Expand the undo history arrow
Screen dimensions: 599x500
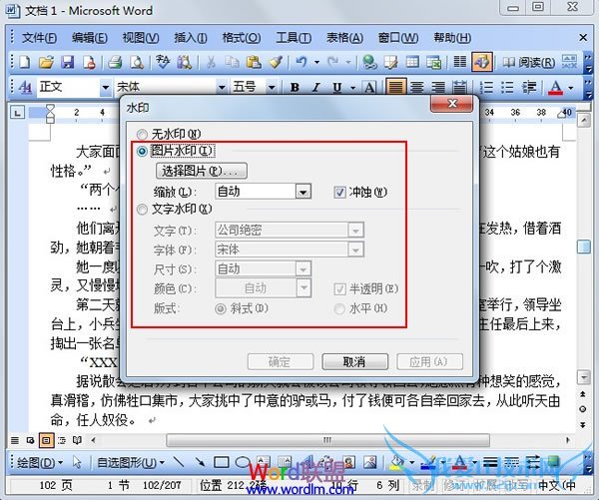pyautogui.click(x=316, y=62)
